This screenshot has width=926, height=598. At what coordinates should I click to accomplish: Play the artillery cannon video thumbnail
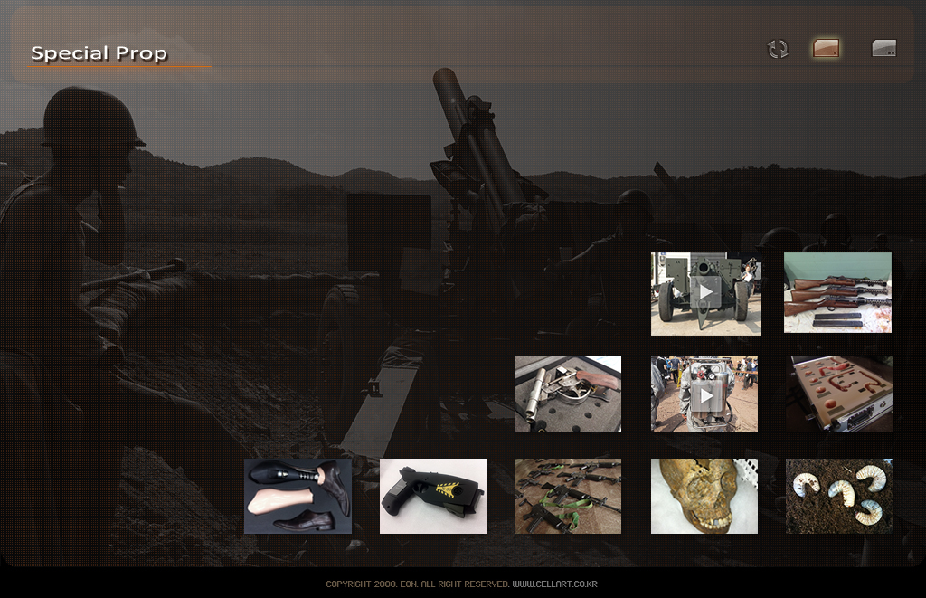705,294
